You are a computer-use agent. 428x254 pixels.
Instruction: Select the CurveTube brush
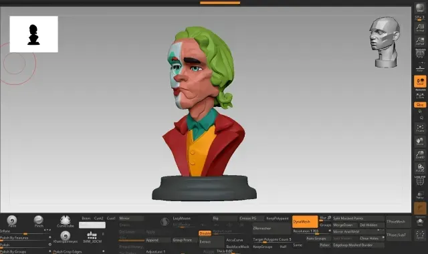(x=66, y=221)
